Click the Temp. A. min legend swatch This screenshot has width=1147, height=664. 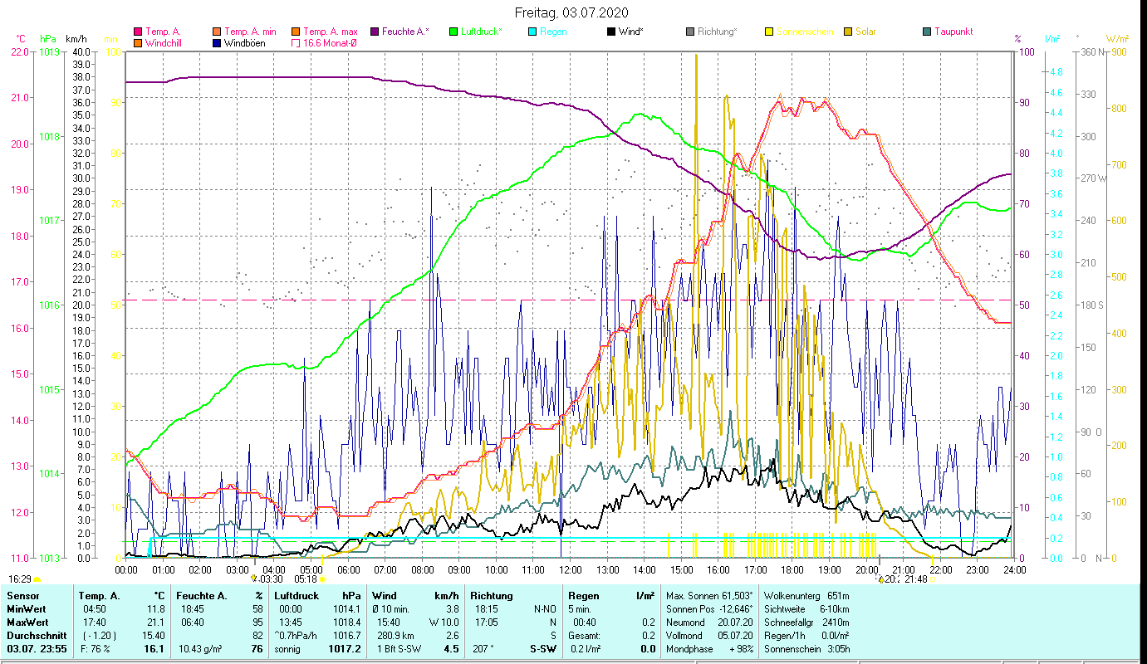(217, 32)
